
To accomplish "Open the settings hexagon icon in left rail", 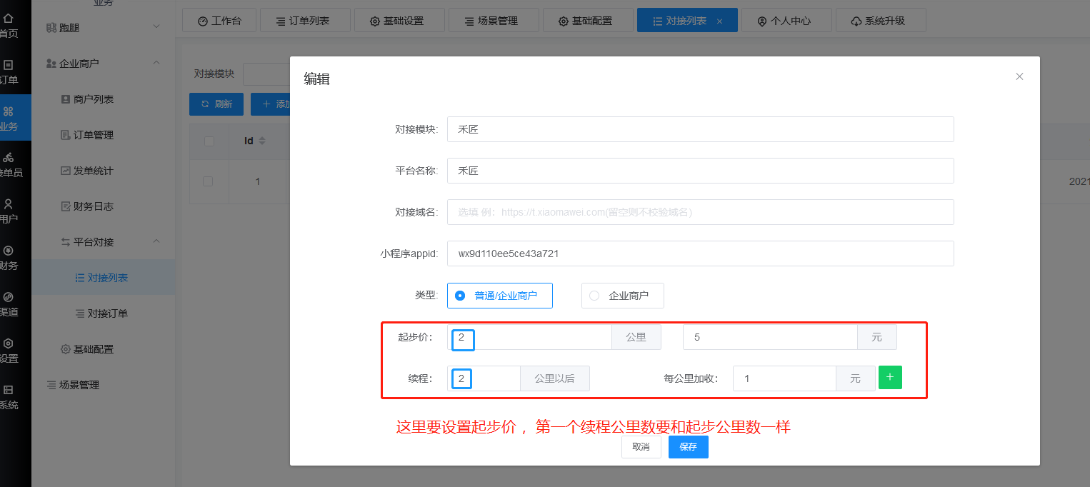I will tap(9, 343).
